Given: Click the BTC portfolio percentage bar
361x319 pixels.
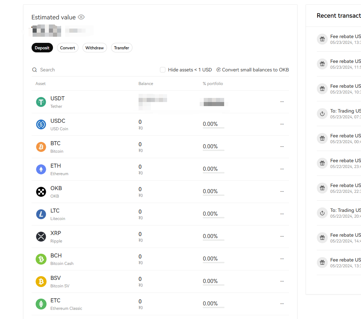Looking at the screenshot, I should pos(213,150).
